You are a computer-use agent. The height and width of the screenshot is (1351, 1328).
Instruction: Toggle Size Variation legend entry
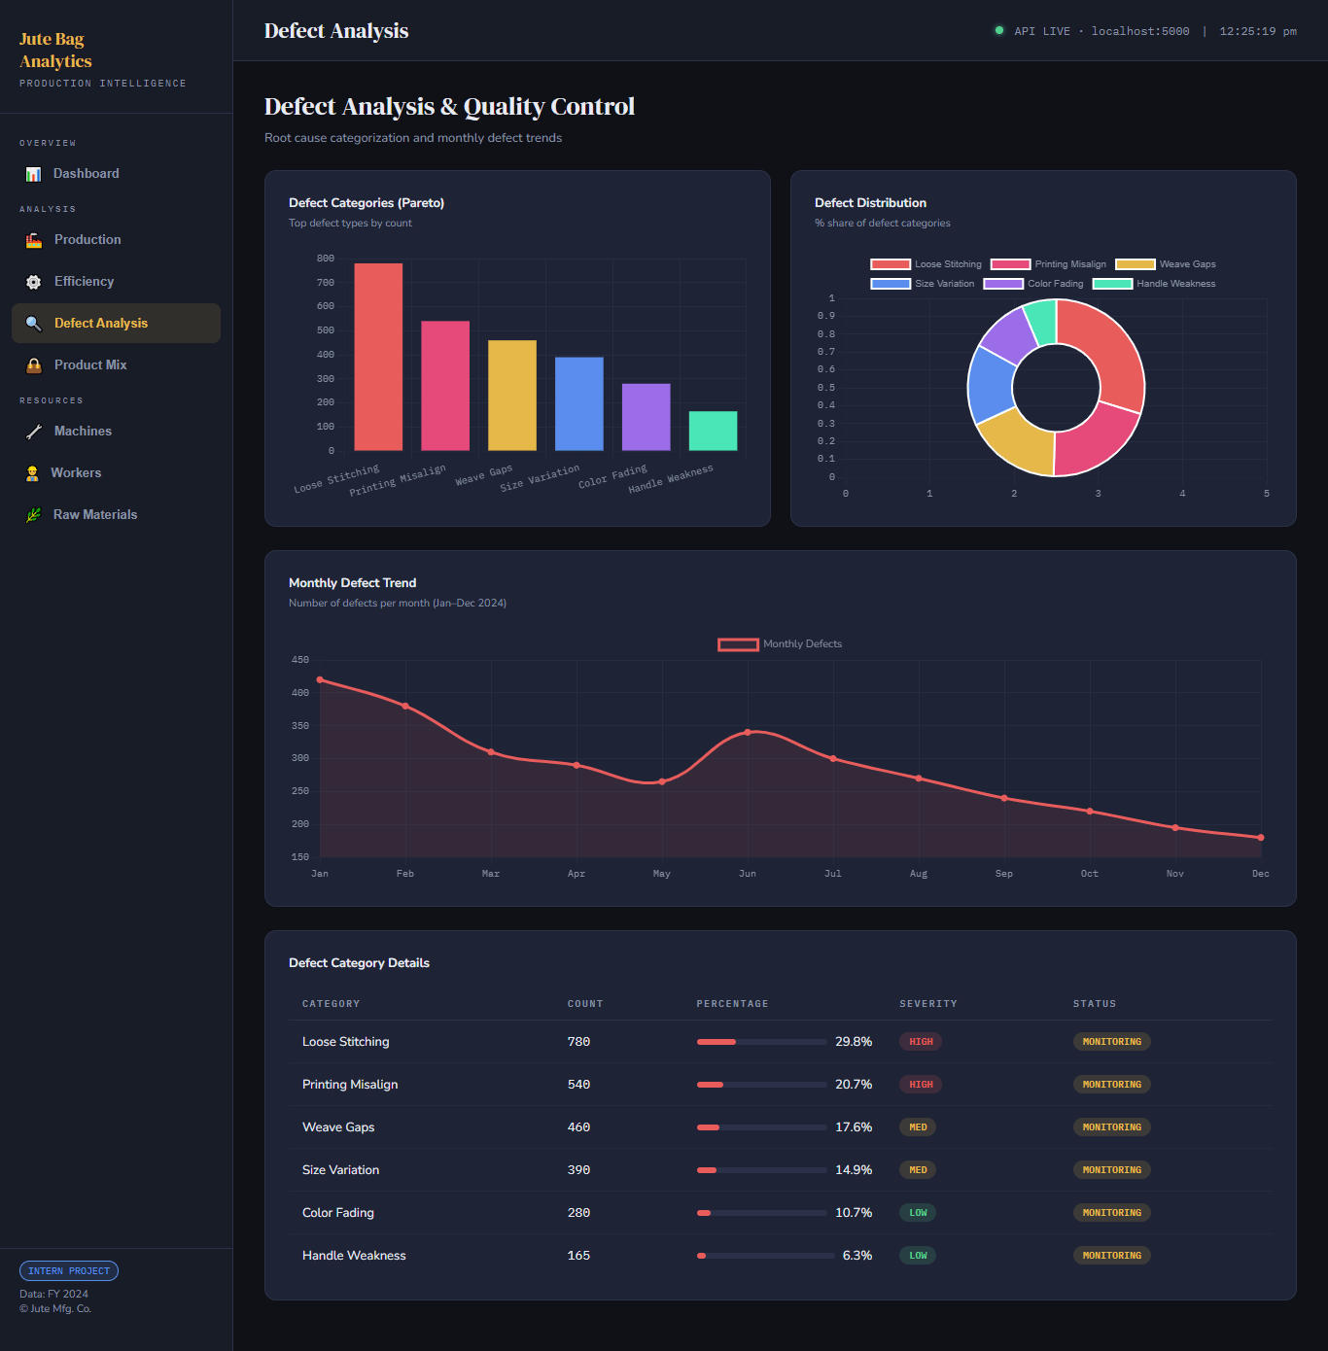pyautogui.click(x=923, y=284)
